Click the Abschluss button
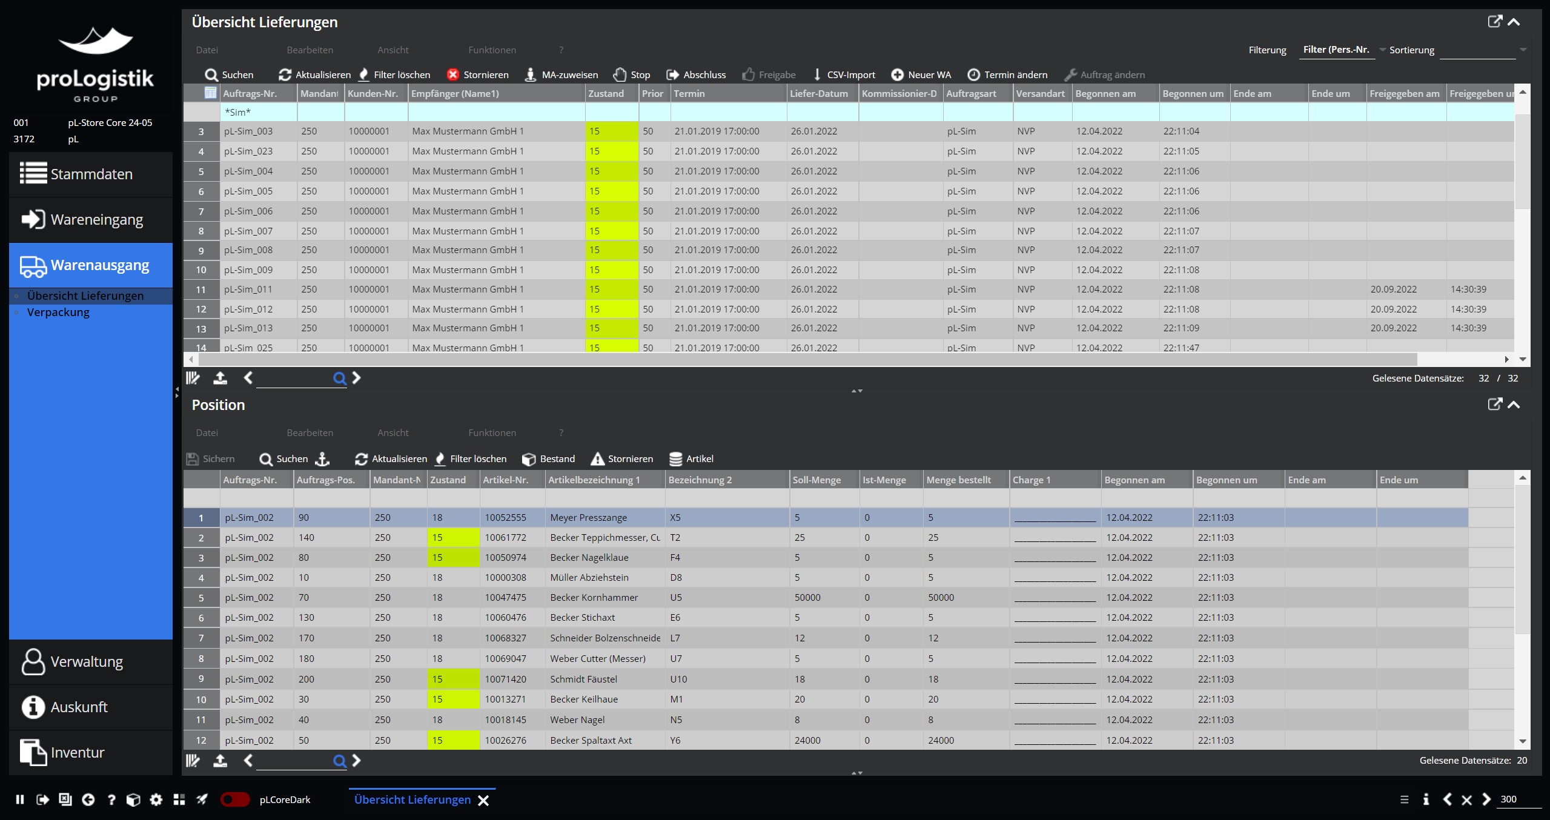This screenshot has width=1550, height=820. (697, 74)
